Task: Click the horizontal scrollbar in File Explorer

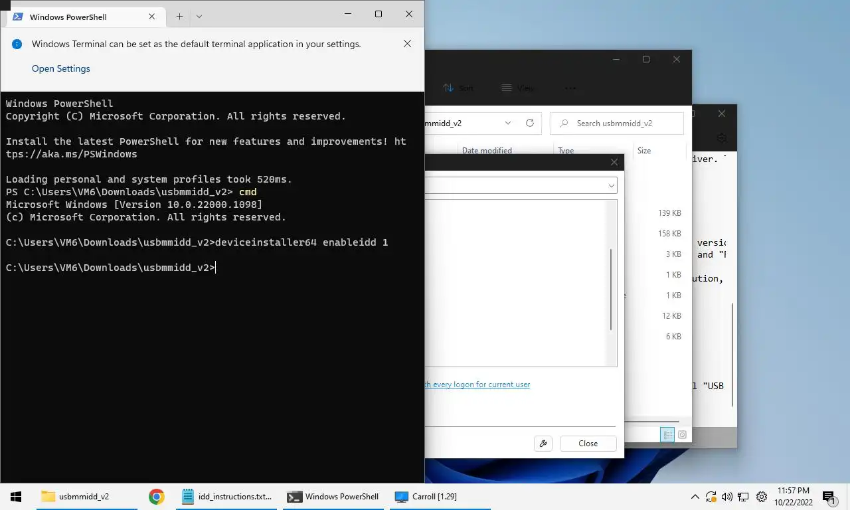Action: [x=652, y=422]
